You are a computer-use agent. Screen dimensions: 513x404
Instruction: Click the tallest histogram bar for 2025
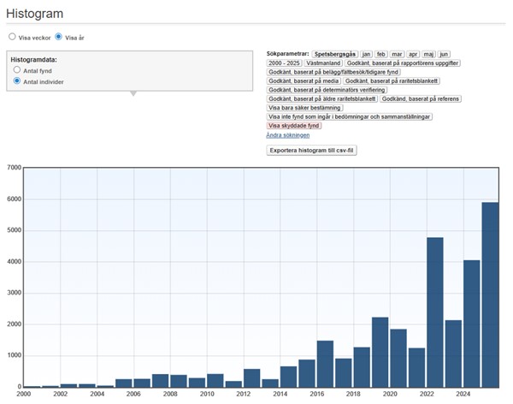pyautogui.click(x=490, y=294)
